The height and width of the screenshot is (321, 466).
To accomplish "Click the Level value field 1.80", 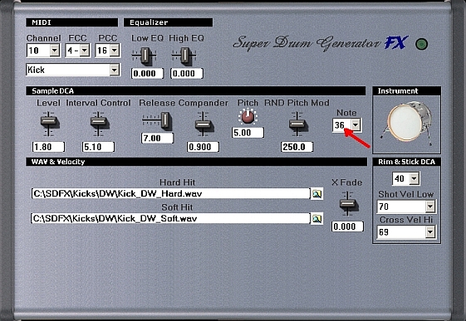I will click(48, 147).
